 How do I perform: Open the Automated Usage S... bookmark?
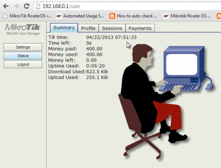[x=80, y=16]
